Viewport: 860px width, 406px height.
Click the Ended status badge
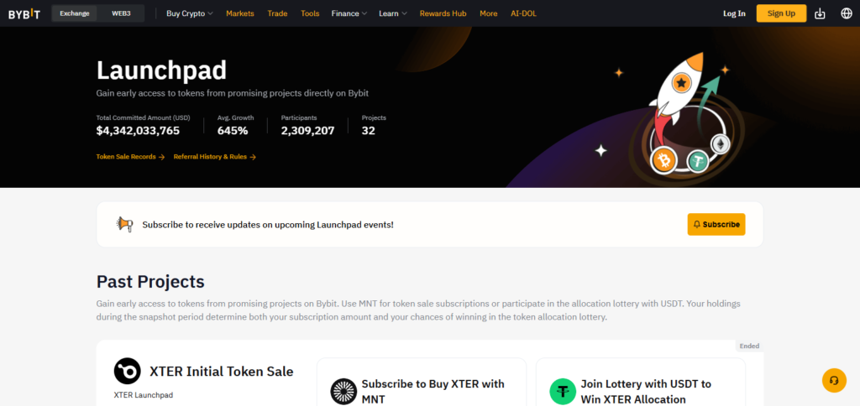tap(749, 346)
